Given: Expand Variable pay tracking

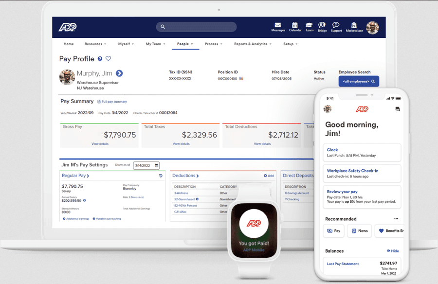Looking at the screenshot, I should tap(107, 219).
